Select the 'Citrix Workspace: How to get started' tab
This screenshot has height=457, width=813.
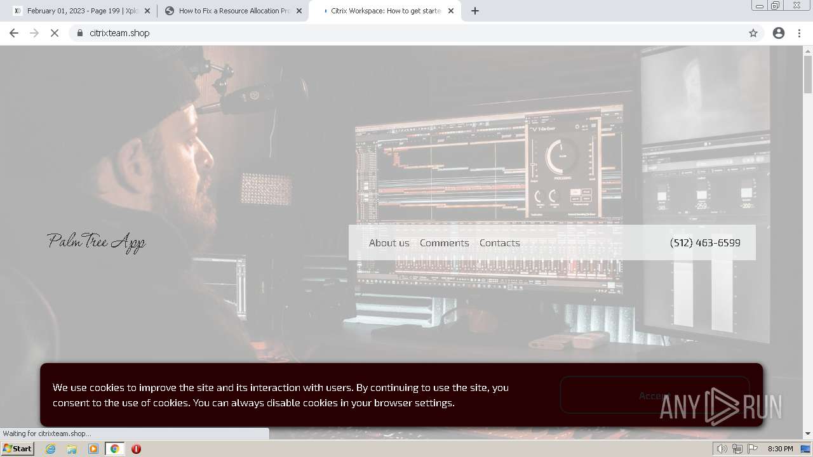(385, 11)
